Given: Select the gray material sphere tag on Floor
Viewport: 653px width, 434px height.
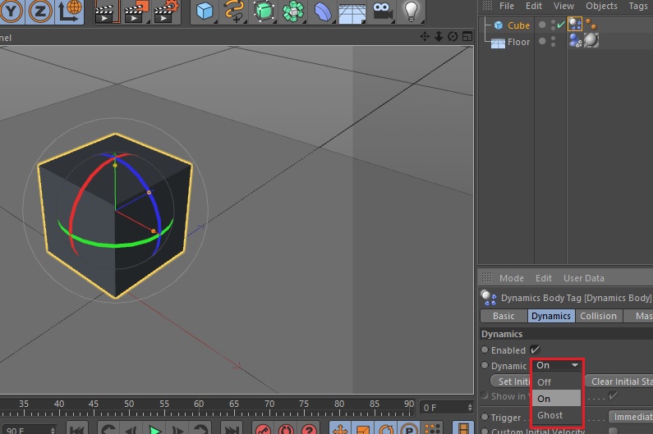Looking at the screenshot, I should (x=591, y=40).
